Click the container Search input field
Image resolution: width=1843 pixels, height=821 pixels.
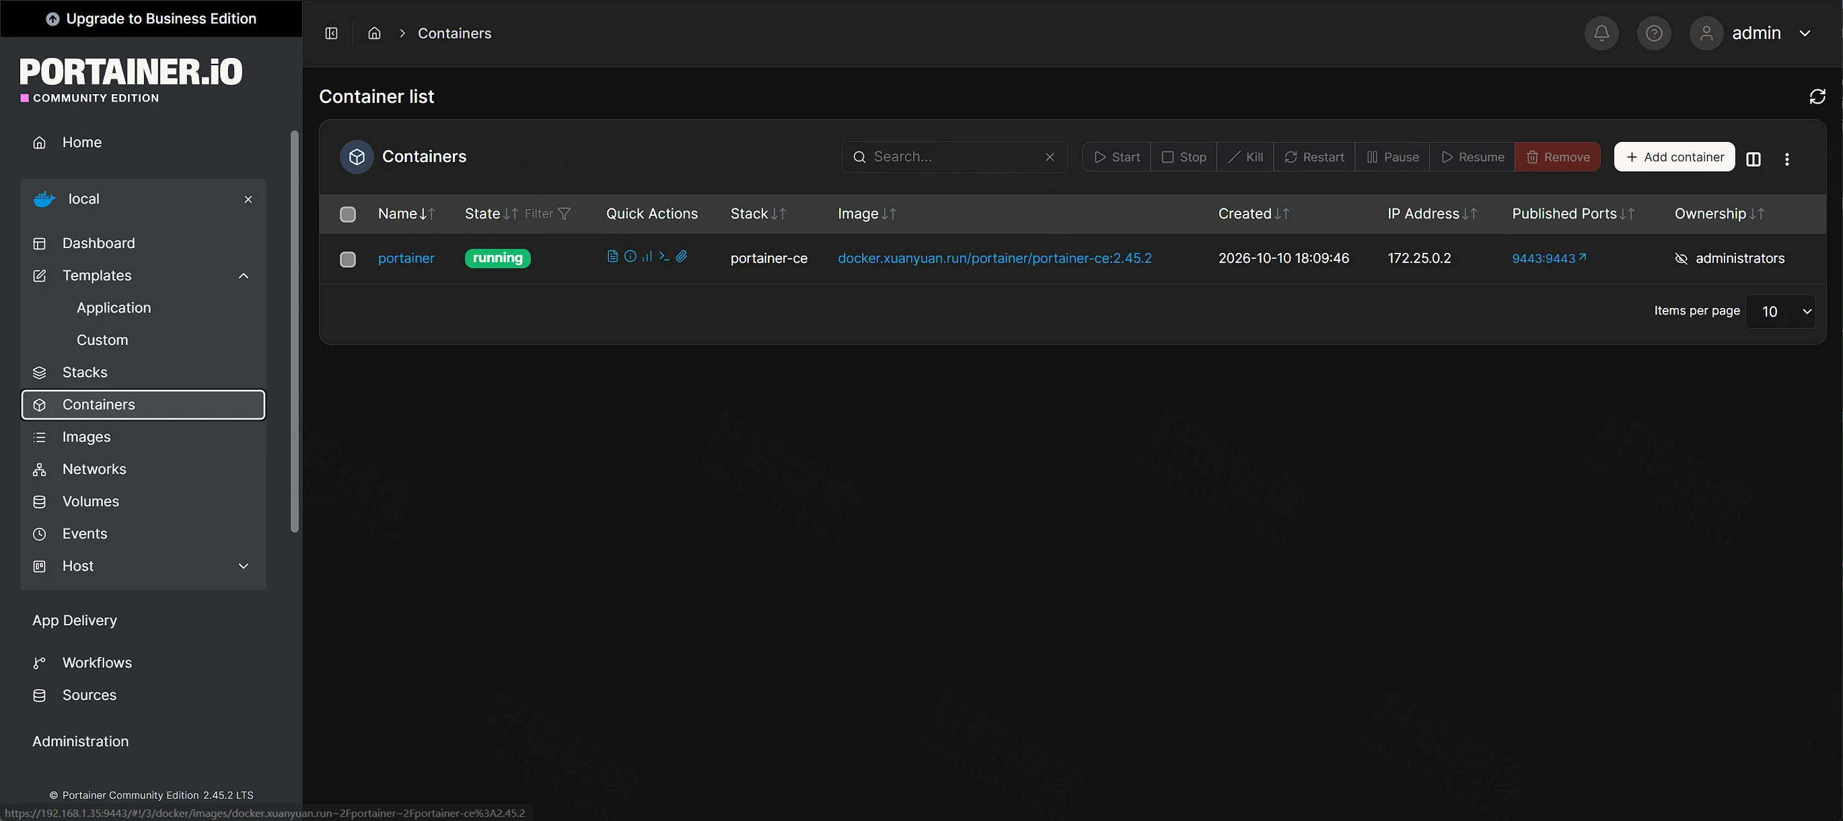click(x=954, y=157)
